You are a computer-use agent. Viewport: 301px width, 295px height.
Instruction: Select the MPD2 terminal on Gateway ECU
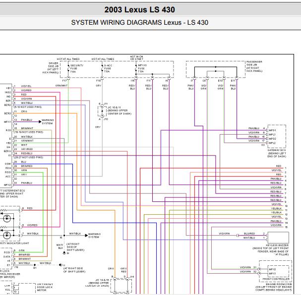point(272,139)
